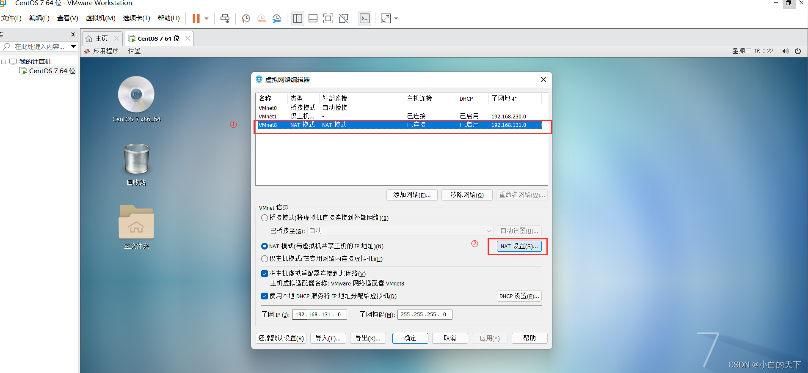
Task: Click the Unity mode toolbar icon
Action: coord(344,19)
